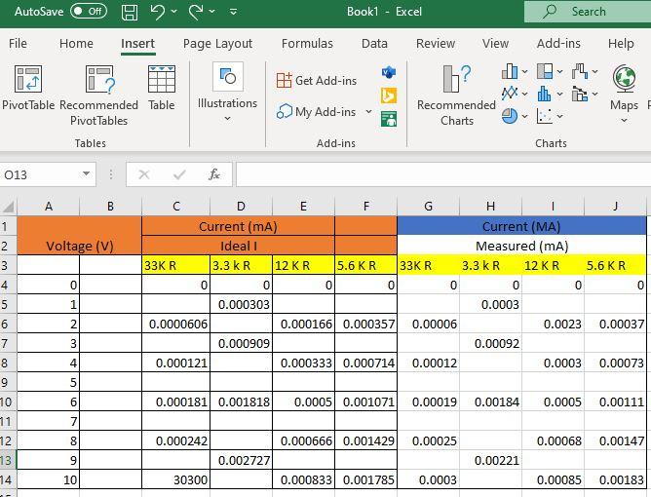
Task: Select the Insert tab
Action: point(137,44)
